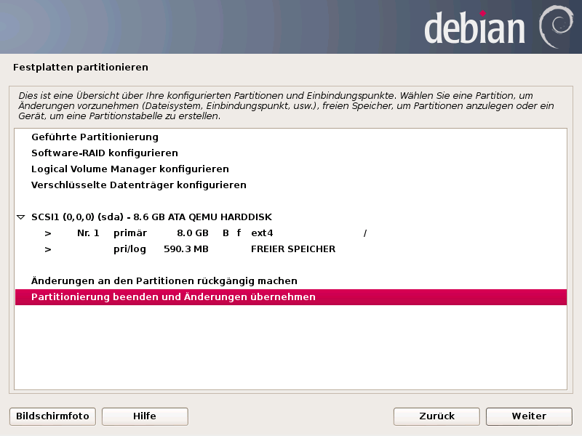This screenshot has width=582, height=436.
Task: Choose Änderungen an den Partitionen rückgängig machen
Action: 164,281
